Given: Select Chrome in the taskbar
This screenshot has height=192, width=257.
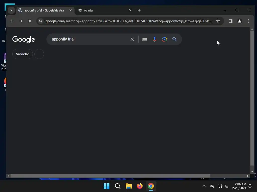Looking at the screenshot, I should click(x=151, y=186).
